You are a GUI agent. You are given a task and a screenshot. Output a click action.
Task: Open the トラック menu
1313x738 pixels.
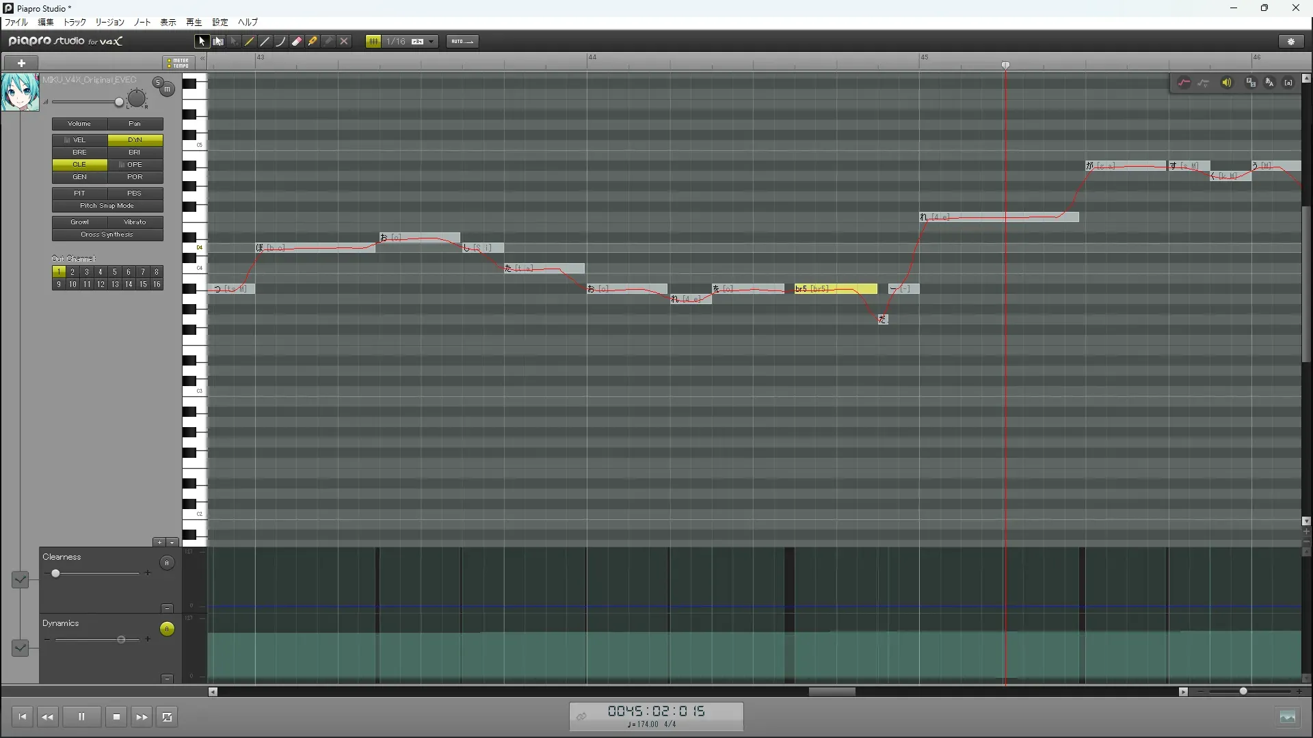click(x=75, y=23)
